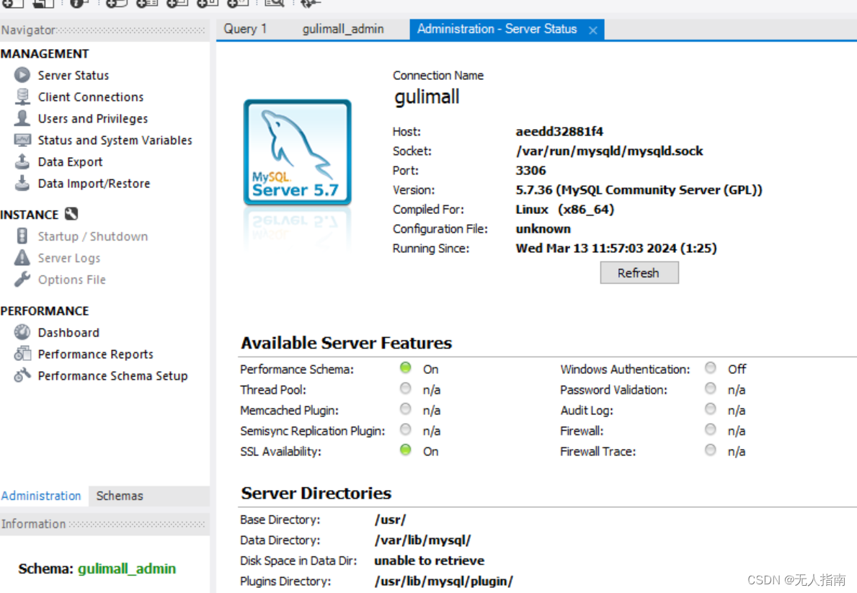Click the data directory /var/lib/mysql/
The width and height of the screenshot is (857, 593).
click(422, 540)
